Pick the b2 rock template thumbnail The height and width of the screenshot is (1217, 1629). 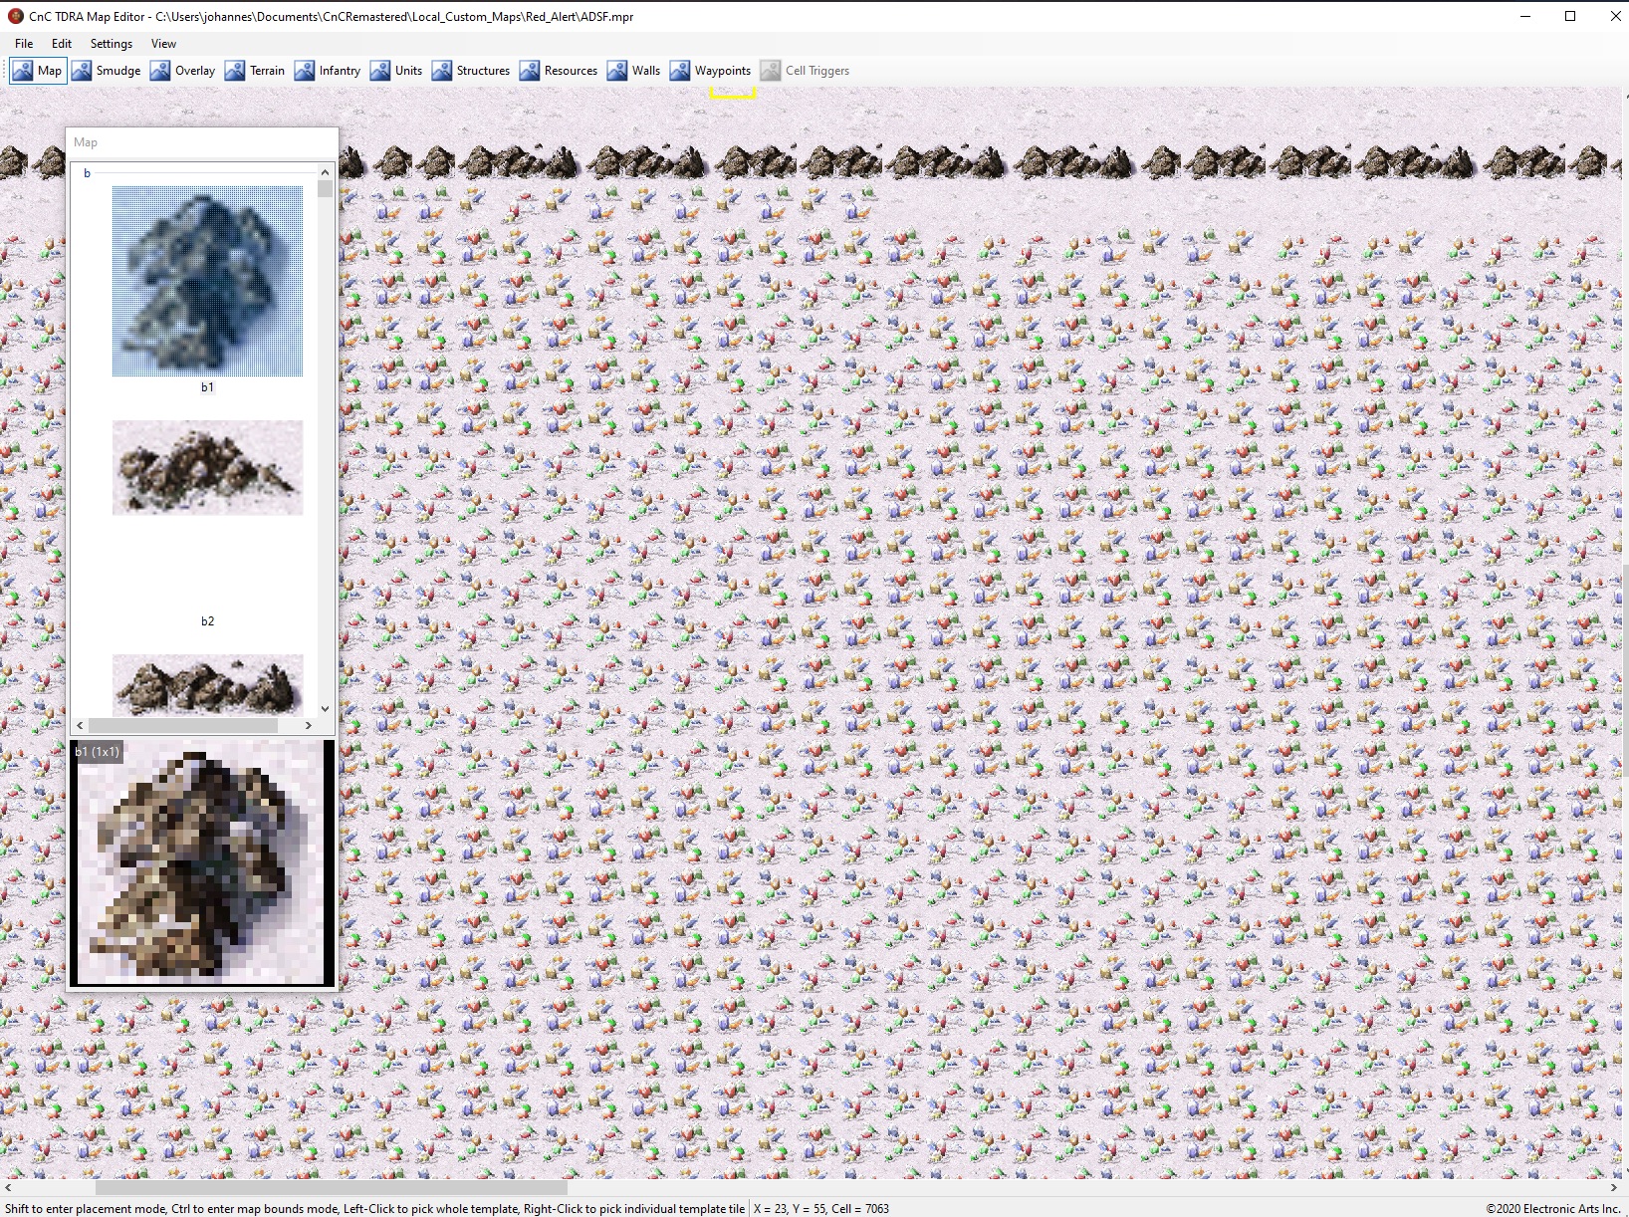click(x=207, y=467)
